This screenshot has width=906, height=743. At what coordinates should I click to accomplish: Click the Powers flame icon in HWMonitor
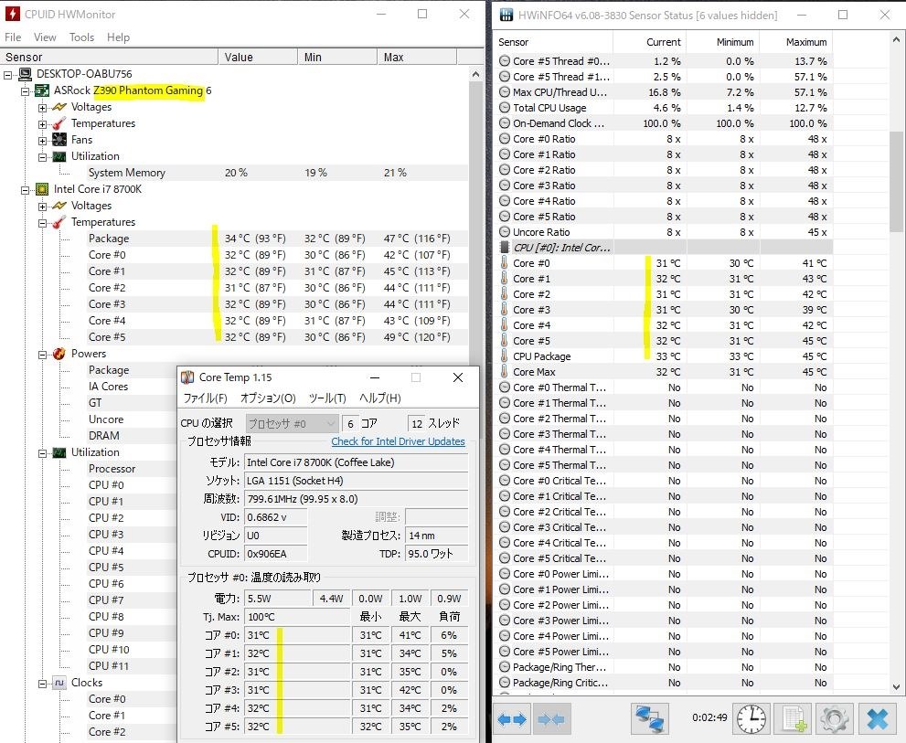click(x=59, y=354)
